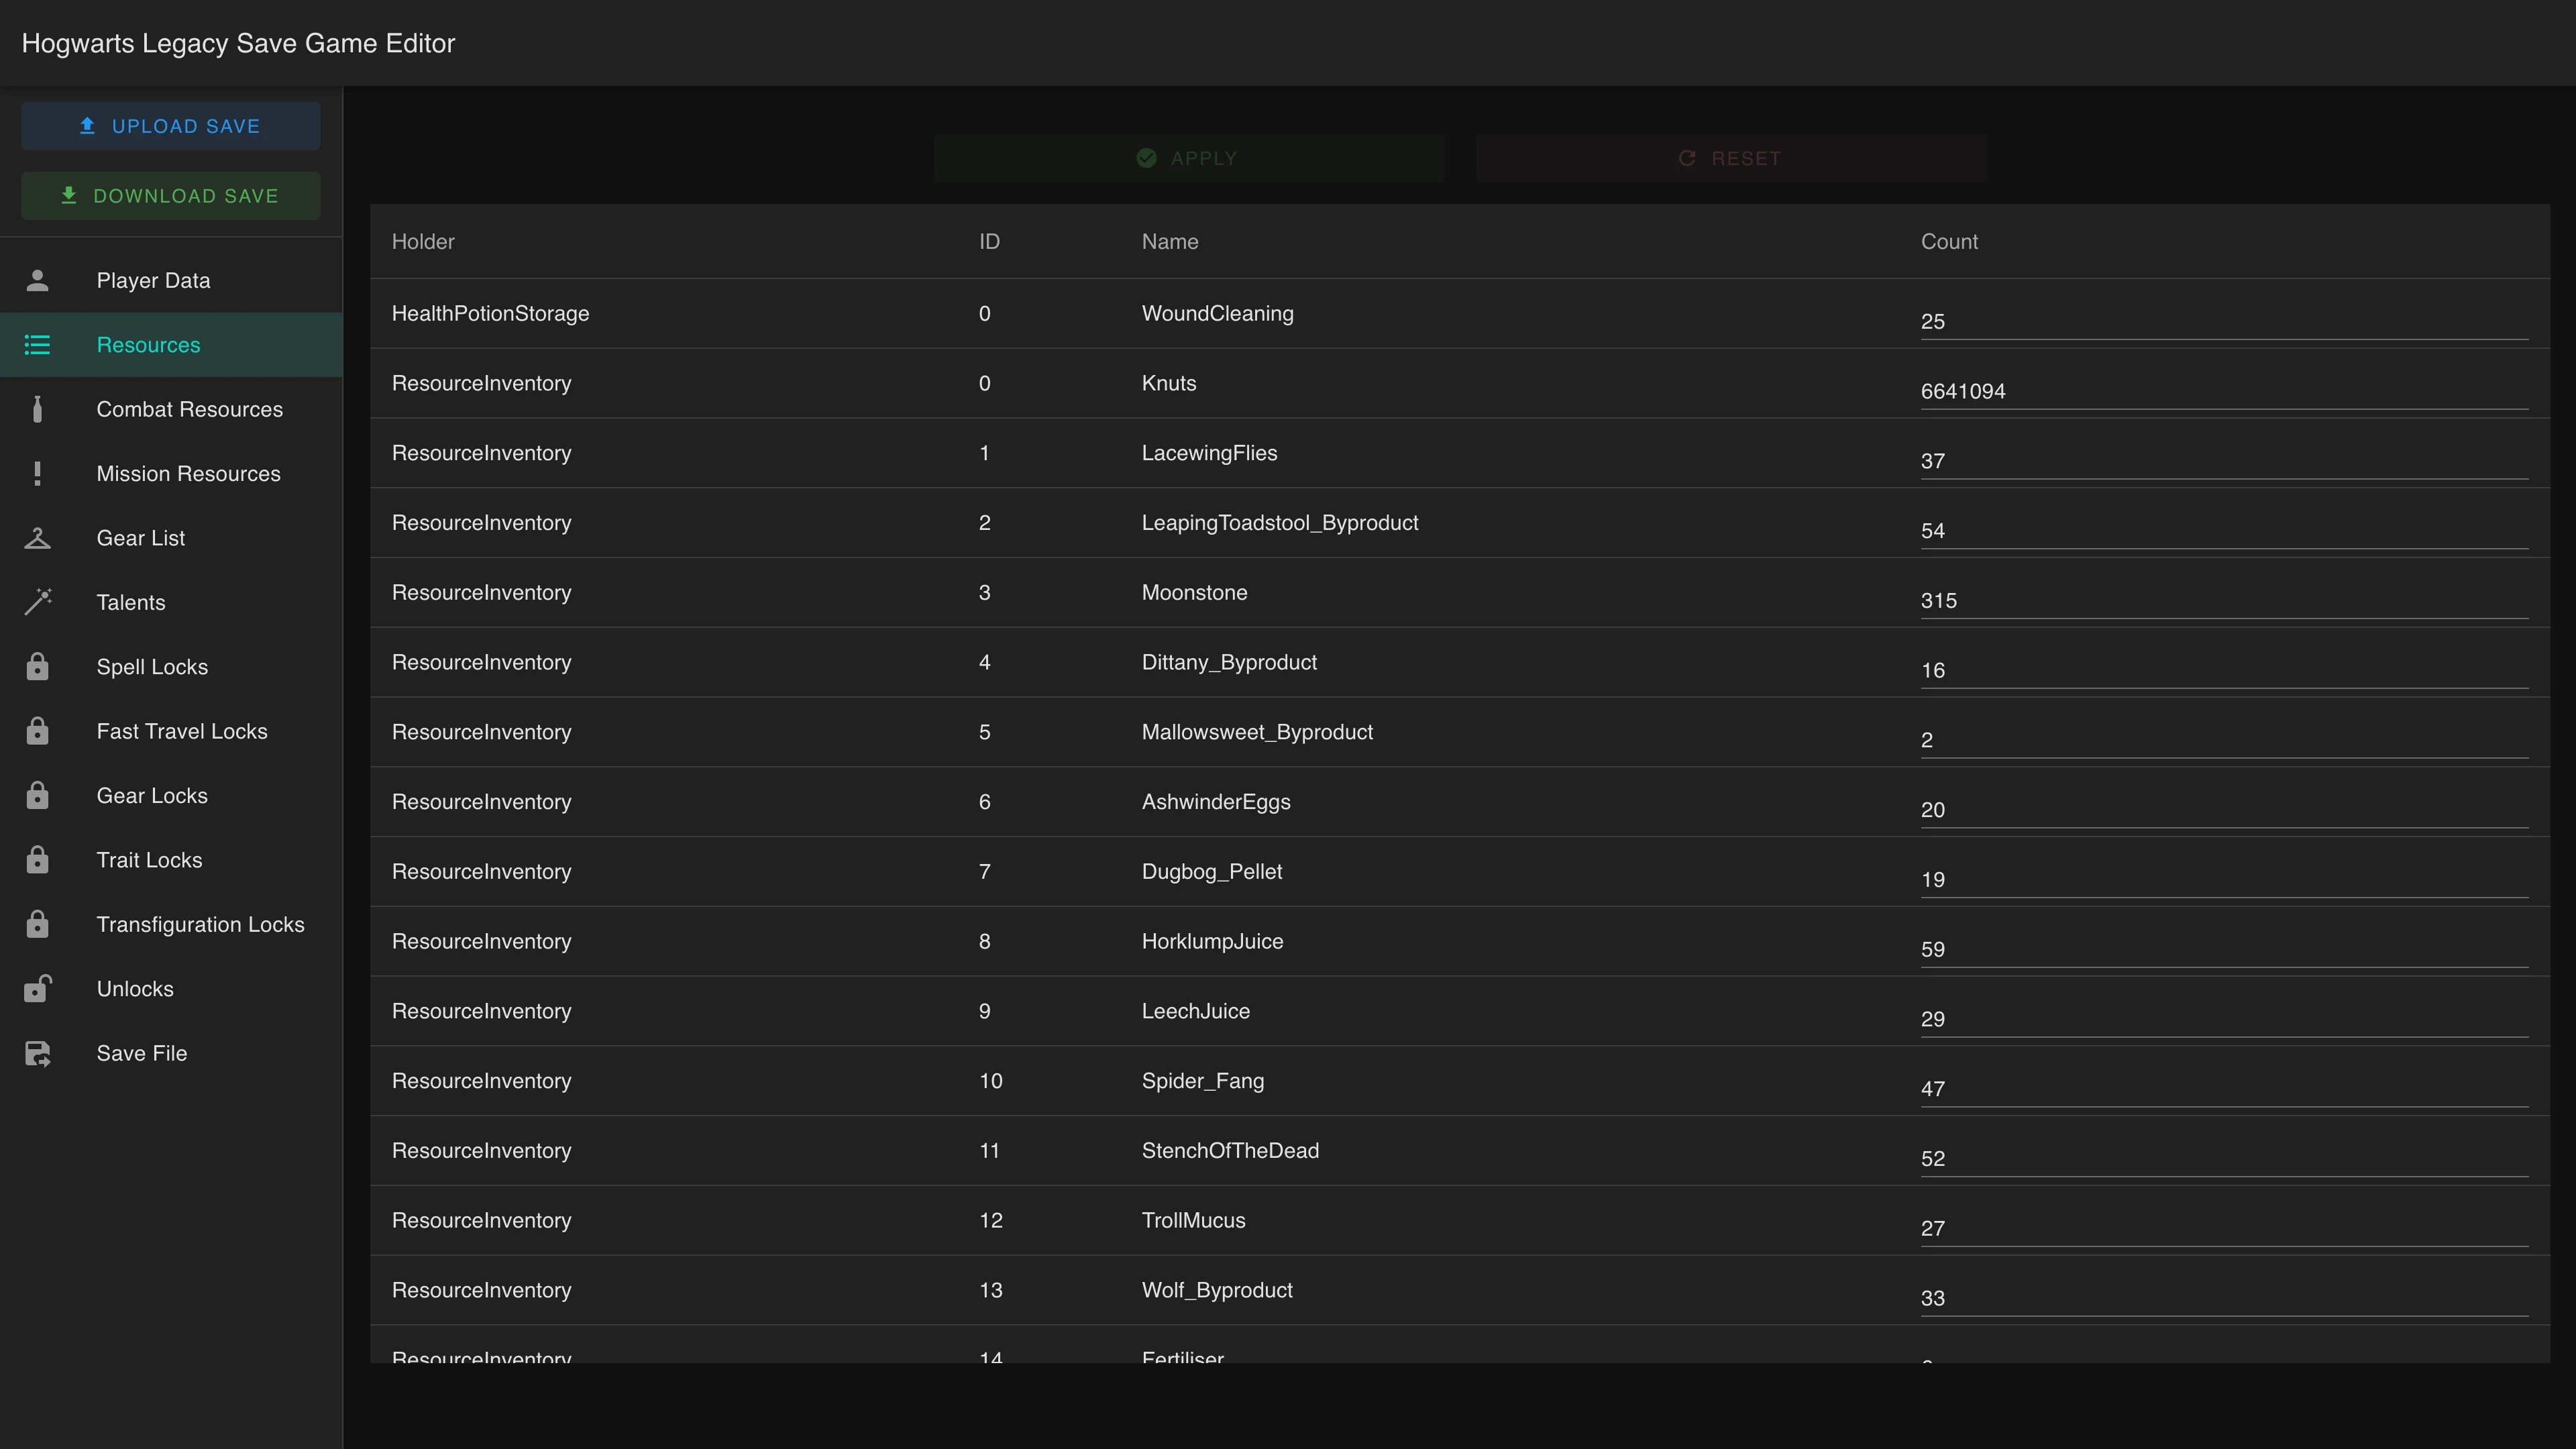Click the ID column header
The height and width of the screenshot is (1449, 2576).
pyautogui.click(x=989, y=242)
